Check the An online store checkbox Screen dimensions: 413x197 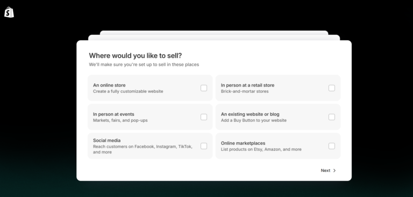click(204, 88)
